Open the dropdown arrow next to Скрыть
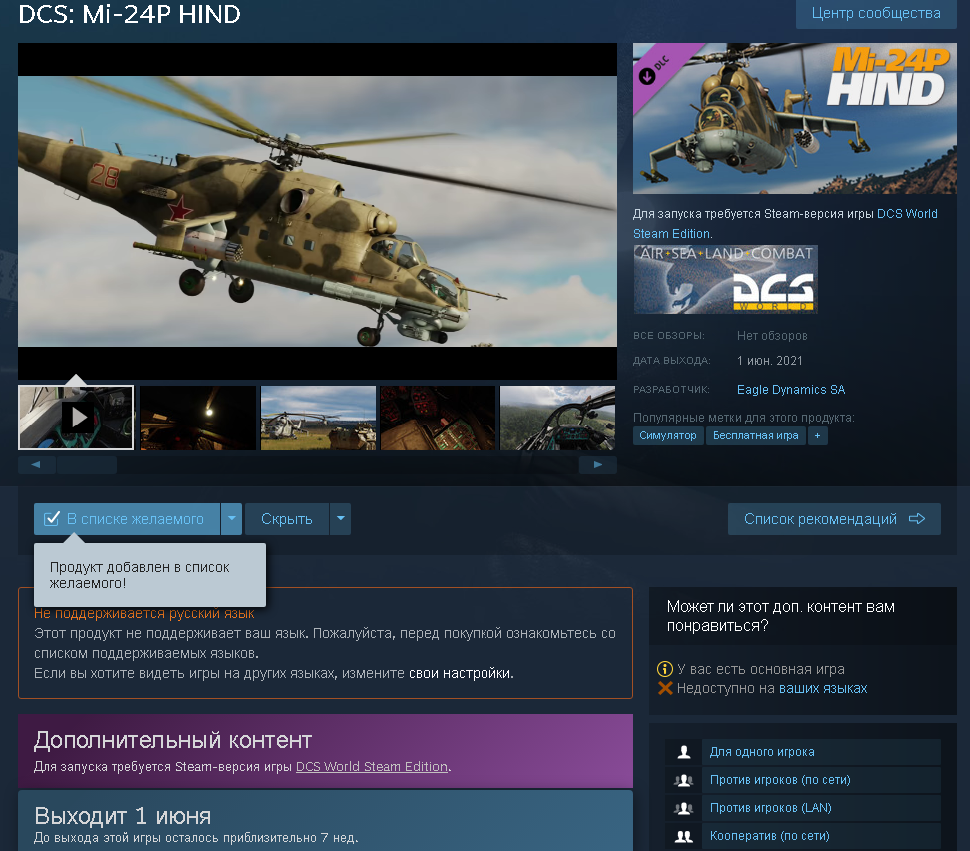The image size is (970, 851). [x=341, y=518]
